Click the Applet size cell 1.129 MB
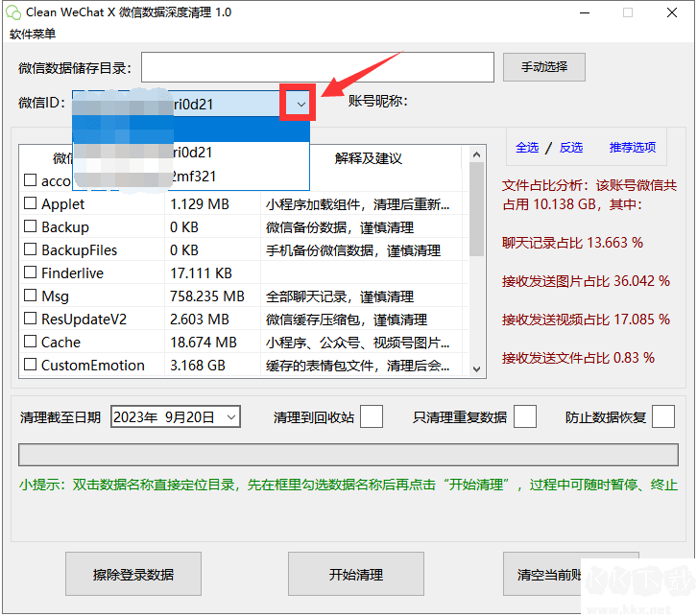Image resolution: width=697 pixels, height=616 pixels. coord(199,204)
